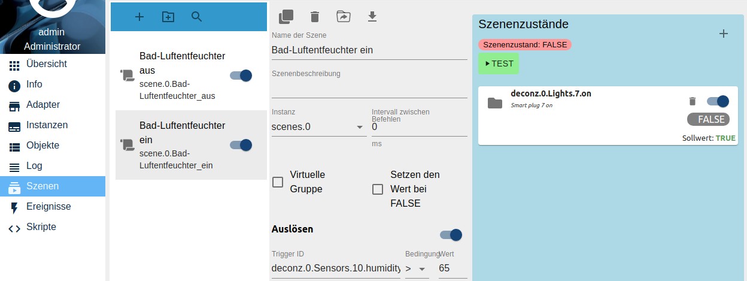Open the Bedingung condition dropdown
This screenshot has width=747, height=281.
(x=417, y=269)
